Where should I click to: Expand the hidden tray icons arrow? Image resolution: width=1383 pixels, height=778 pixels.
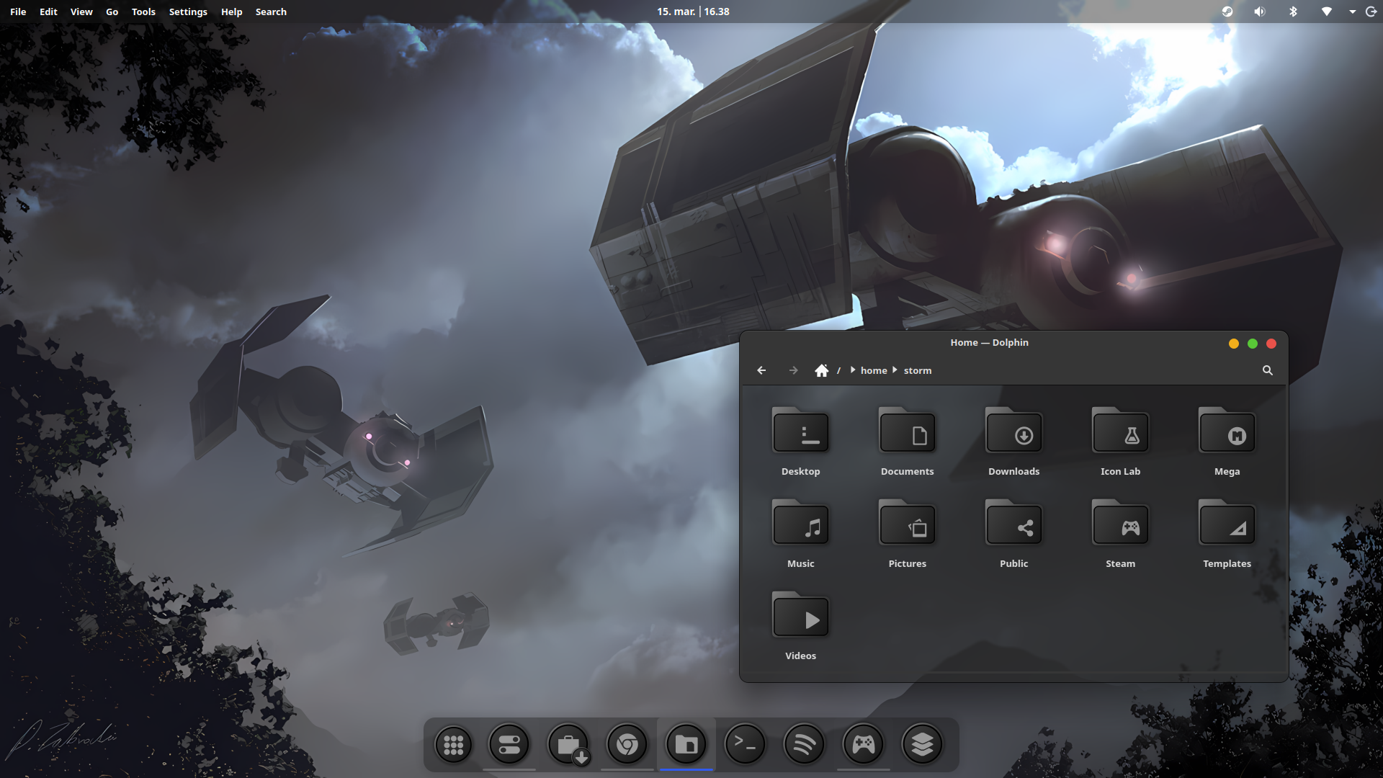pyautogui.click(x=1352, y=12)
